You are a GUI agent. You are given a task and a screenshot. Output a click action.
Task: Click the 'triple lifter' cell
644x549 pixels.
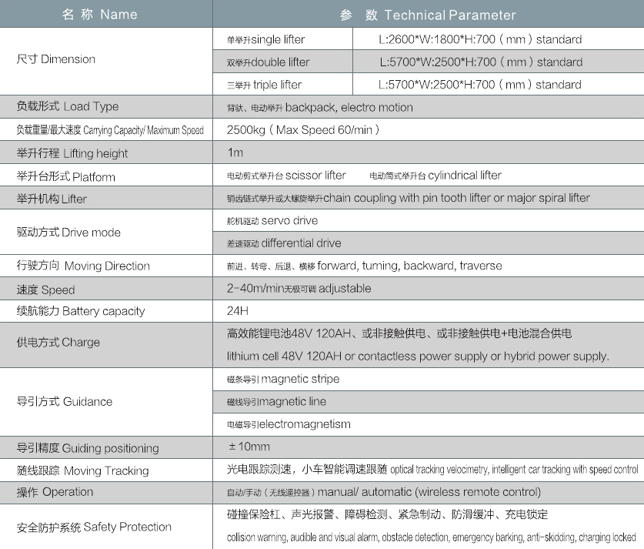264,85
